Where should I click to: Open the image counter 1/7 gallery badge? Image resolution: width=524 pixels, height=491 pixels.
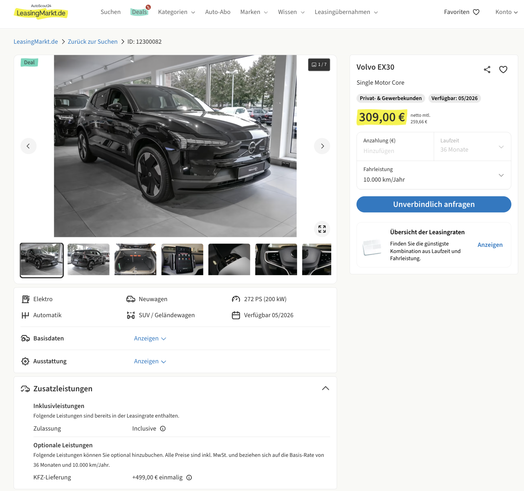click(x=319, y=65)
